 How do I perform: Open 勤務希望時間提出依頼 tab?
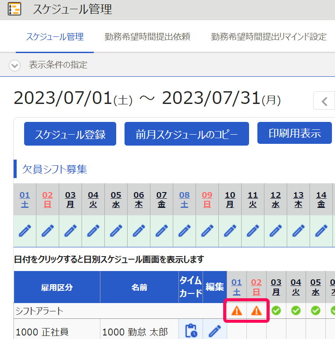(x=147, y=37)
